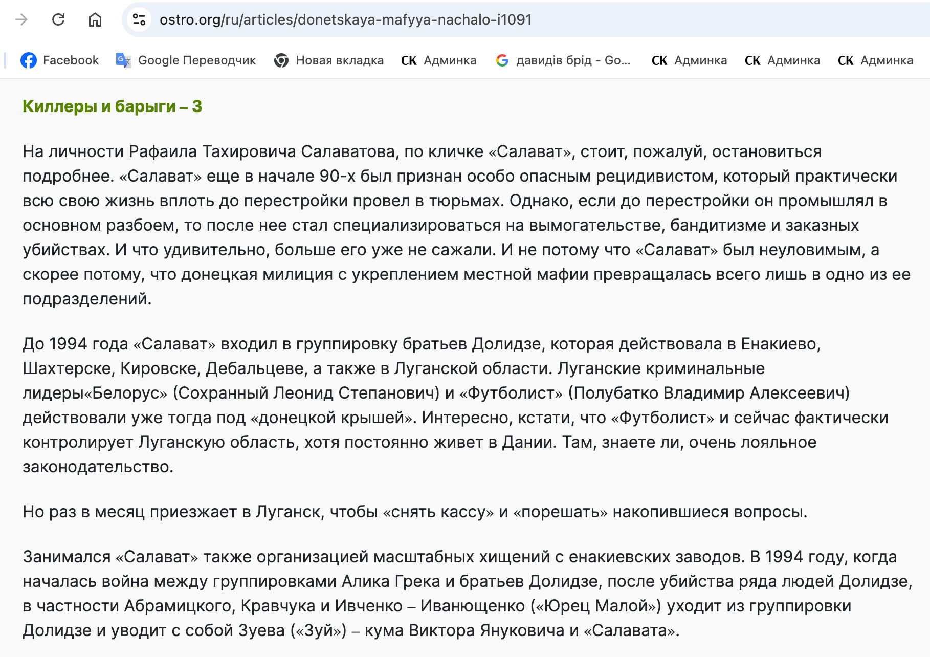Click the name Полубатко Владимир Алексеевич
The image size is (930, 657).
708,393
